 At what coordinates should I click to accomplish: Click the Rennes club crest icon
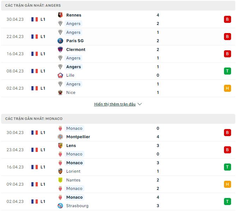pyautogui.click(x=60, y=15)
